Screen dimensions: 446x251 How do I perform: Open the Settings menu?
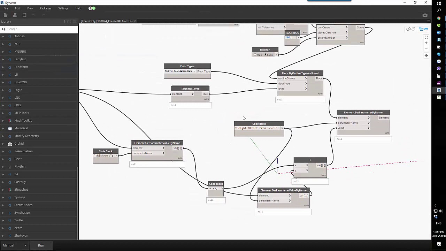coord(63,8)
